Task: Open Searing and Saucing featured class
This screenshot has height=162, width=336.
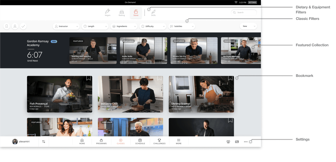Action: coord(93,51)
